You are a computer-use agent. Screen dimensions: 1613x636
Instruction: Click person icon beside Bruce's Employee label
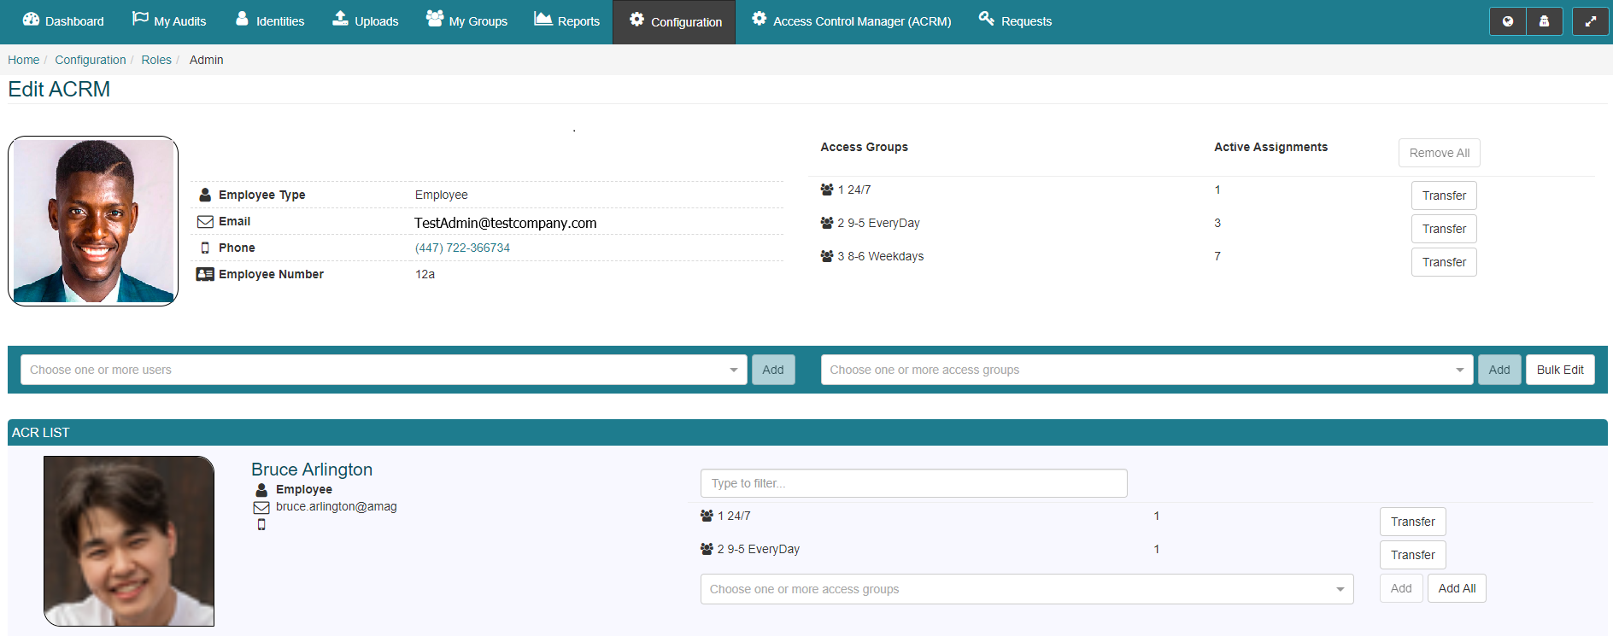[261, 490]
